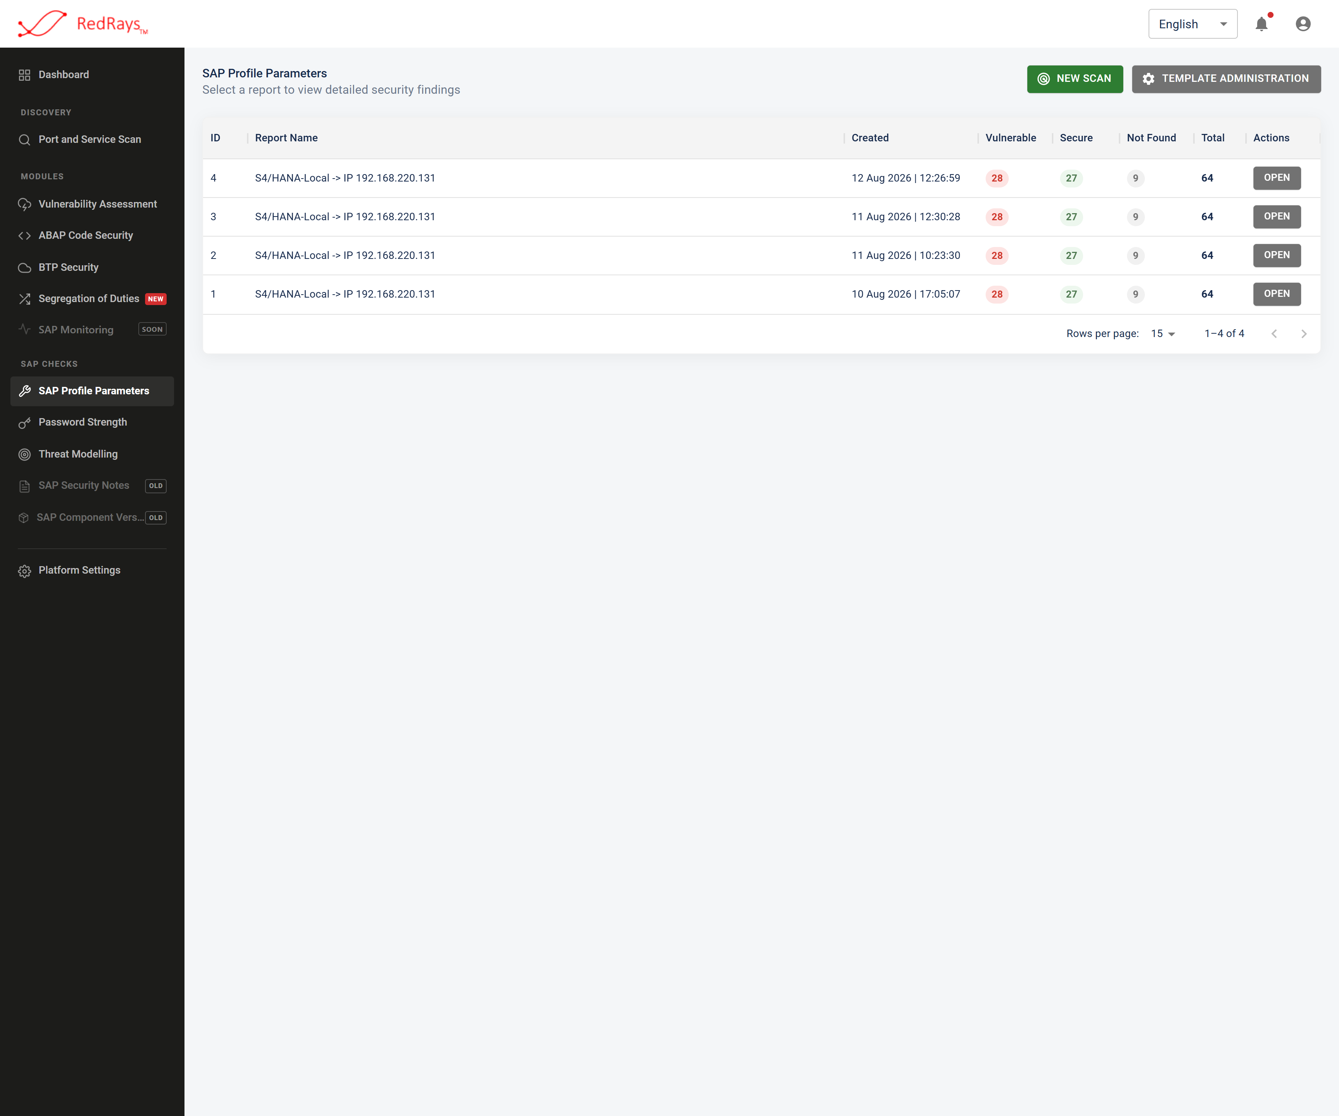This screenshot has width=1339, height=1116.
Task: Click the ABAP Code Security brackets icon
Action: (24, 236)
